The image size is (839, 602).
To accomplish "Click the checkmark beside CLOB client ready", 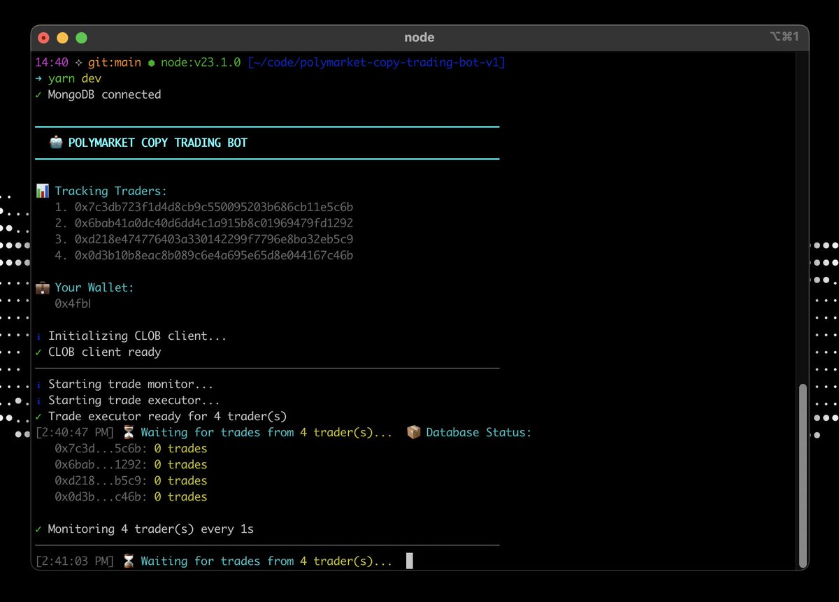I will (38, 352).
